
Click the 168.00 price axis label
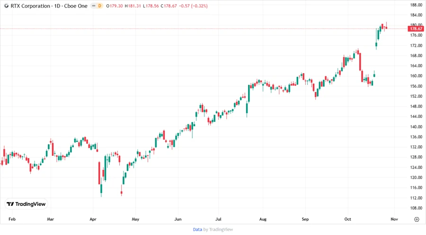tap(416, 56)
